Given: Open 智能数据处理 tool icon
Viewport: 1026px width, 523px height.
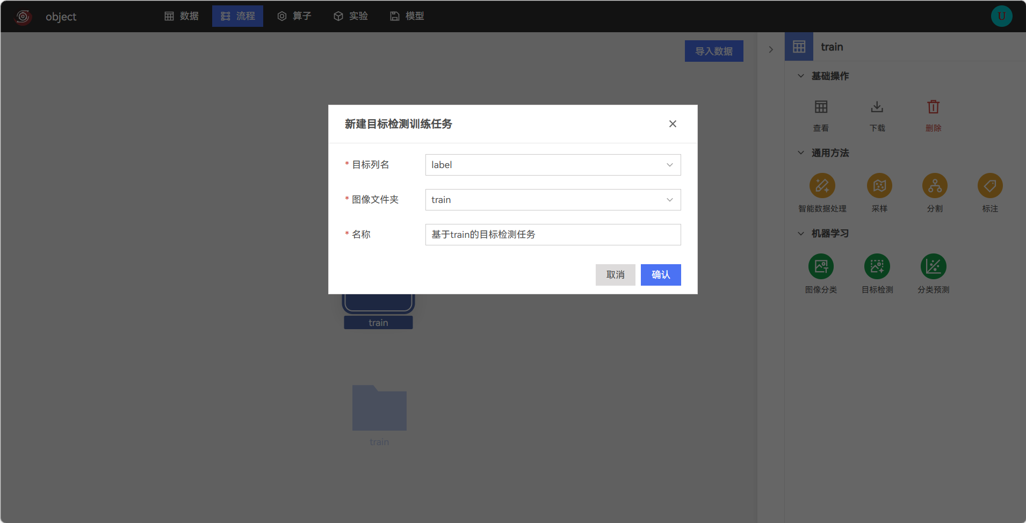Looking at the screenshot, I should [x=822, y=186].
